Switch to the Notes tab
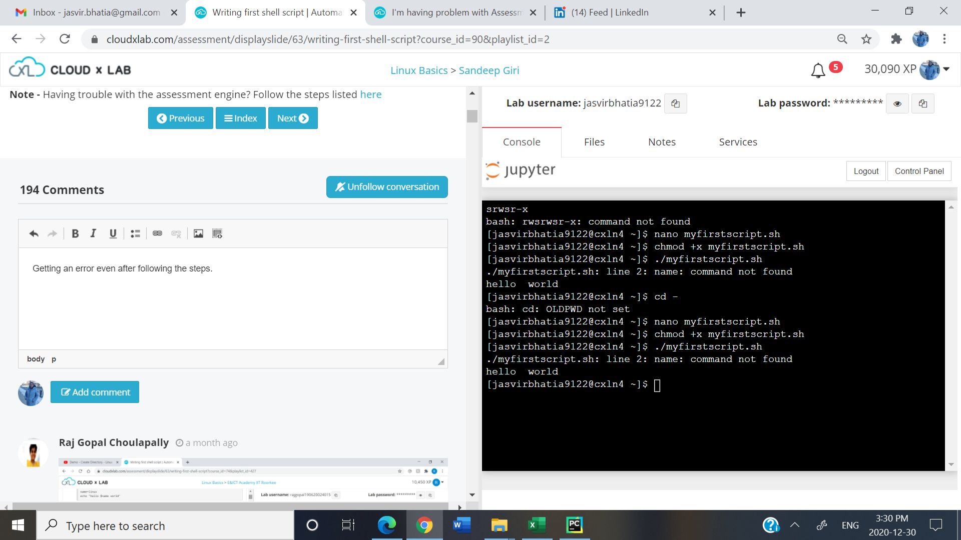The image size is (961, 540). [662, 142]
